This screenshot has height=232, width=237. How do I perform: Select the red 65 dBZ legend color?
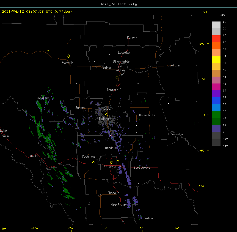[216, 39]
